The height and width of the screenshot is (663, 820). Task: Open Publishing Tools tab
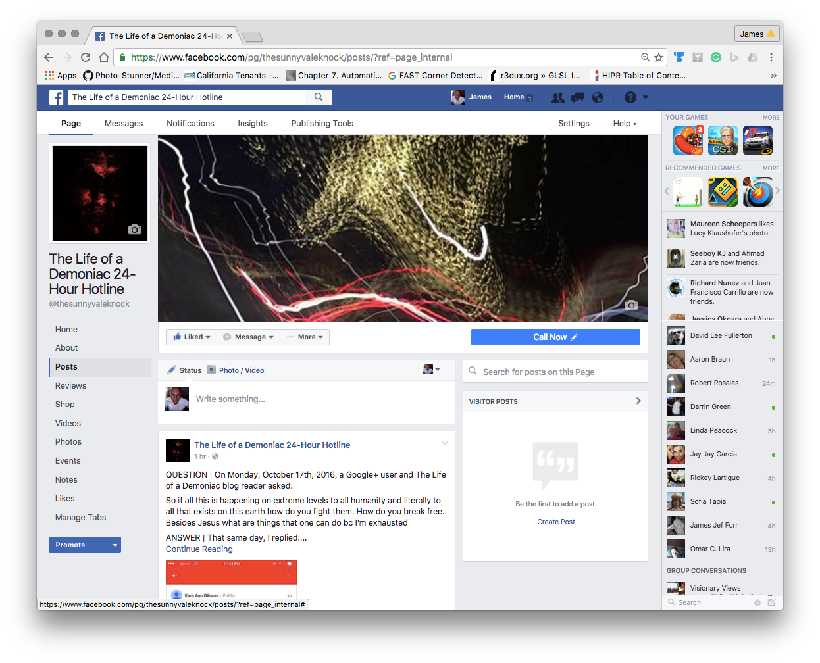322,124
